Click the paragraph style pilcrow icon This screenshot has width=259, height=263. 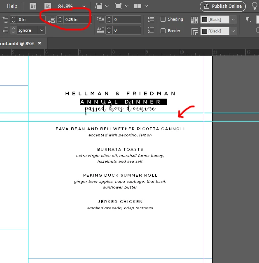pos(248,19)
